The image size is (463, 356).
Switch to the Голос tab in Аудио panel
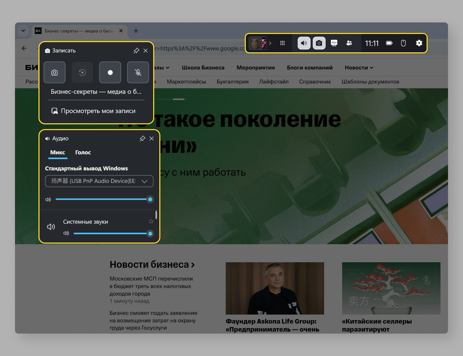(83, 153)
